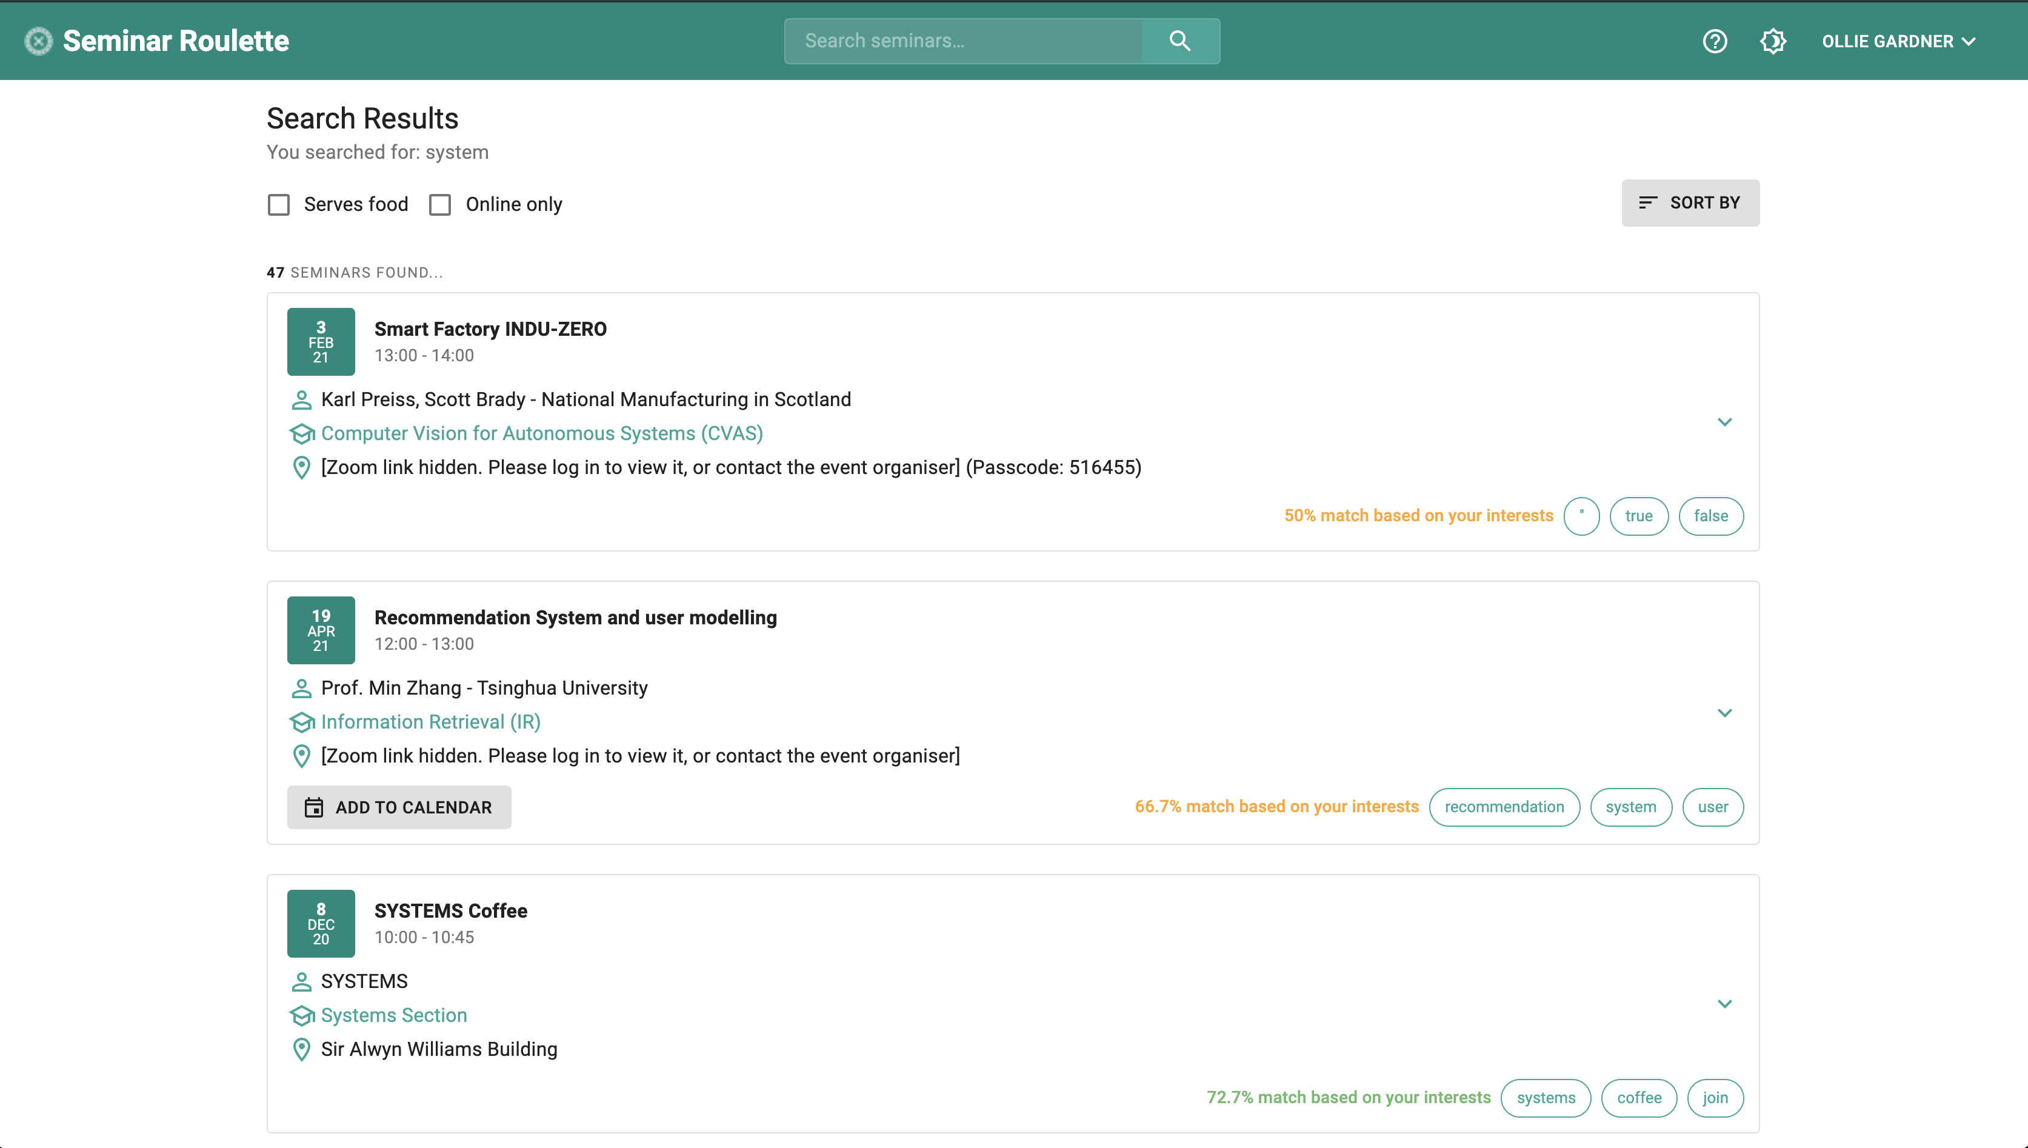Click graduation cap icon beside Information Retrieval
Viewport: 2028px width, 1148px height.
(301, 723)
